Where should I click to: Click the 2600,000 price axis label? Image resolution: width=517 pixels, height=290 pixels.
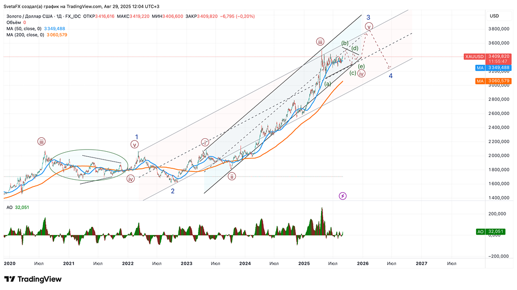click(499, 113)
